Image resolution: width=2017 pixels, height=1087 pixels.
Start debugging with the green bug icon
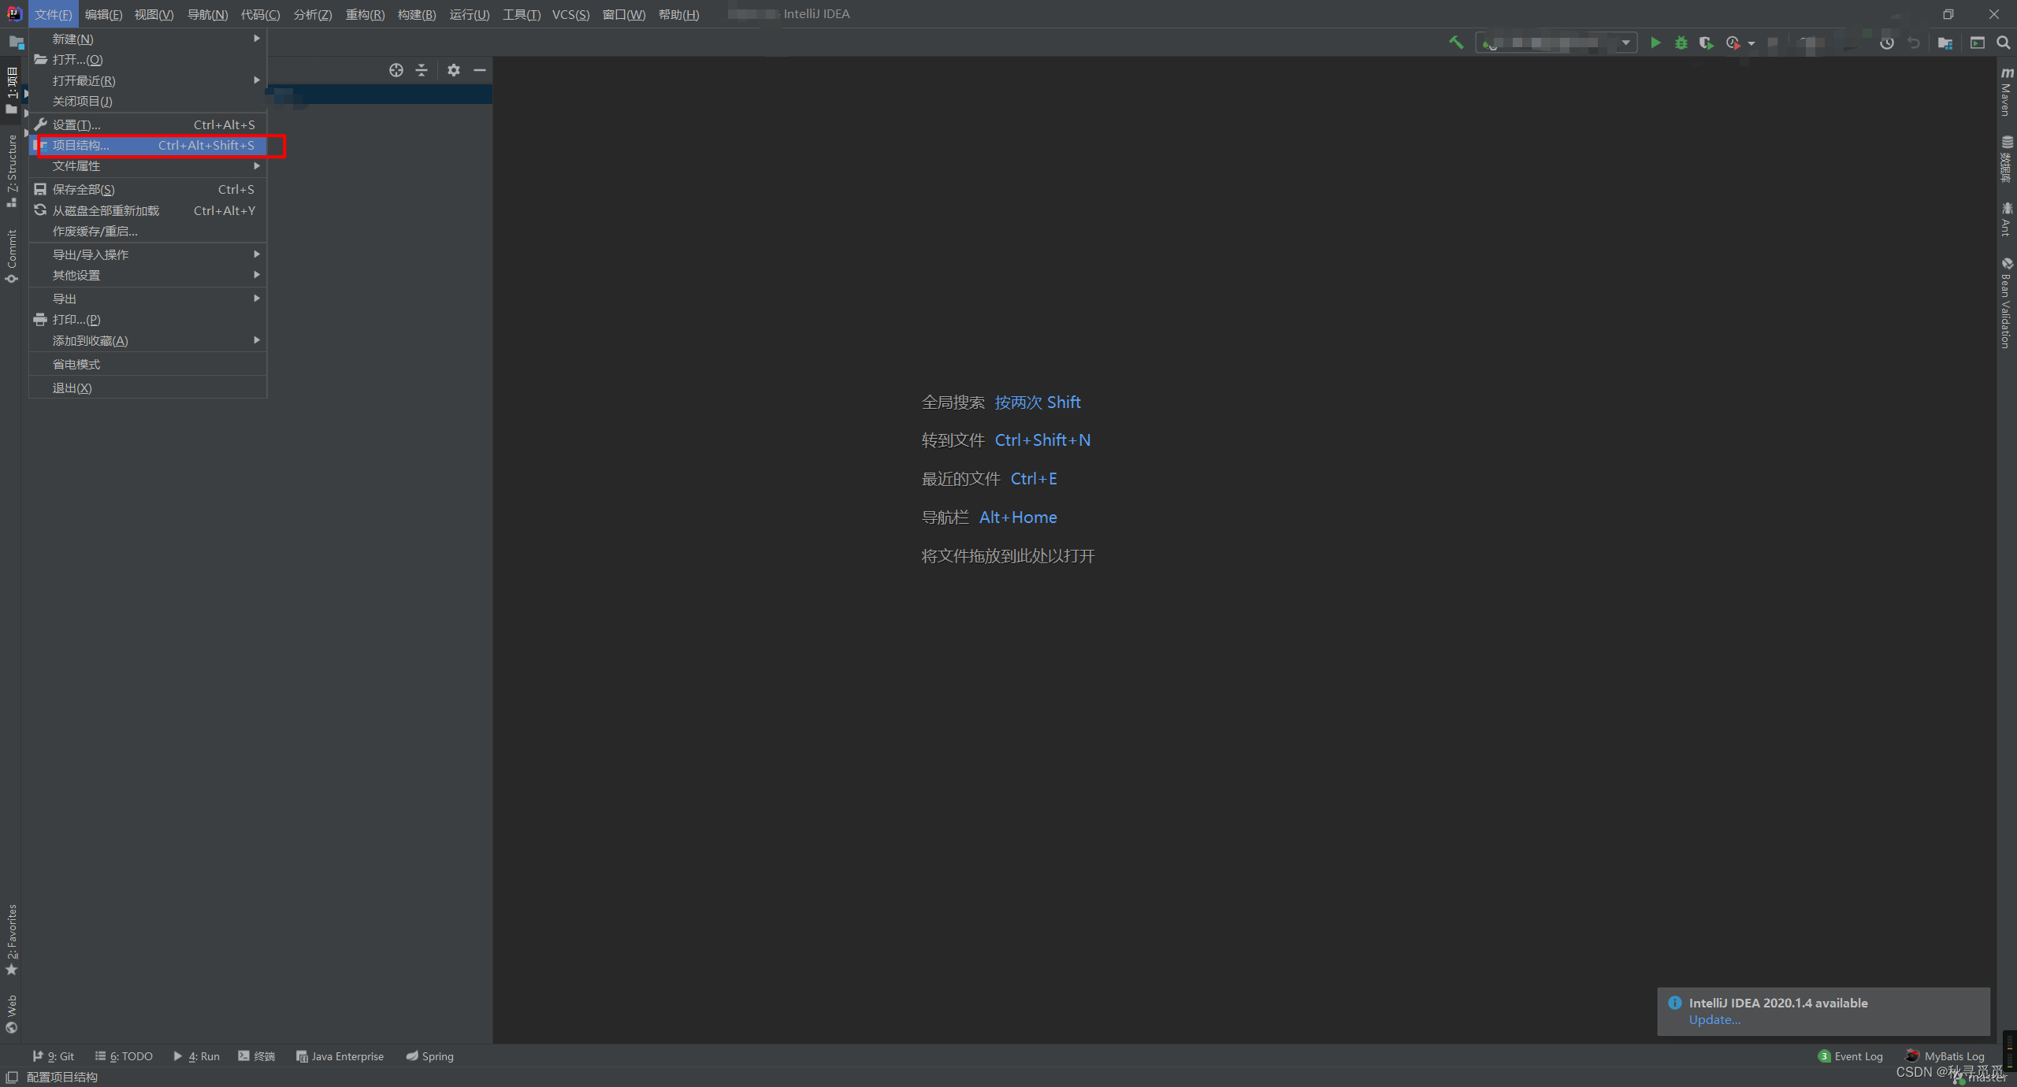pyautogui.click(x=1681, y=43)
